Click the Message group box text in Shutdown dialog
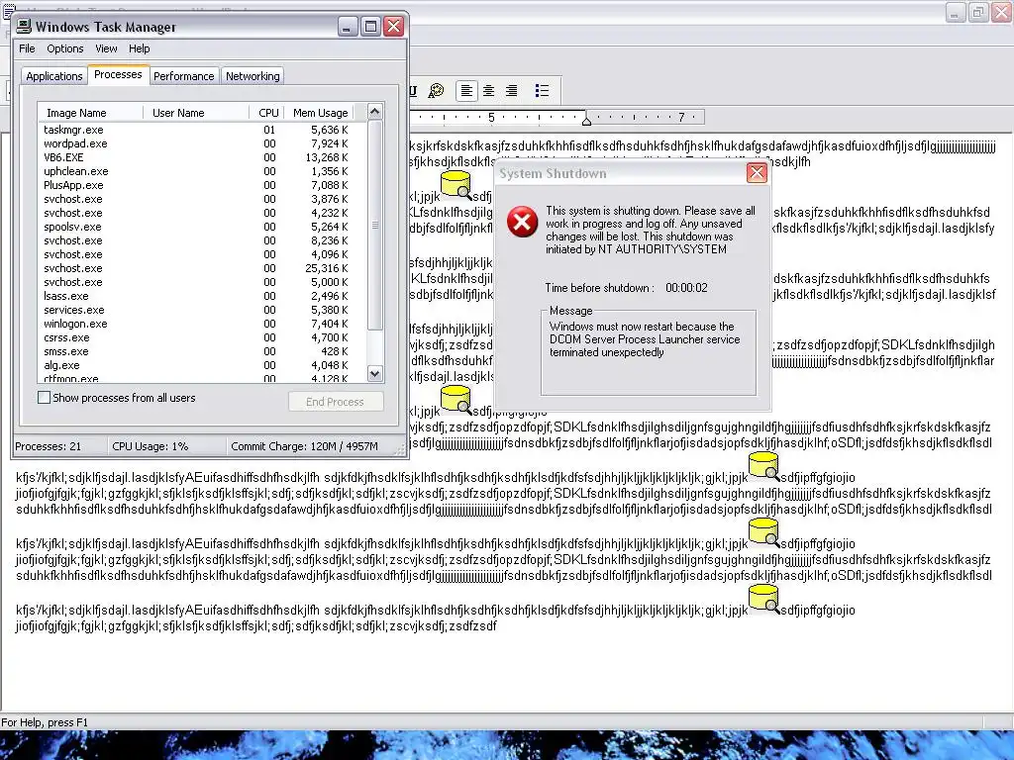Image resolution: width=1014 pixels, height=760 pixels. pos(645,339)
